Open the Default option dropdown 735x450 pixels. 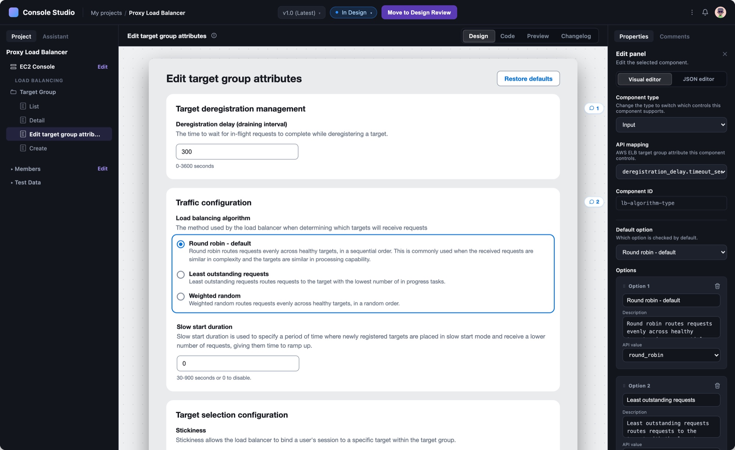point(671,252)
